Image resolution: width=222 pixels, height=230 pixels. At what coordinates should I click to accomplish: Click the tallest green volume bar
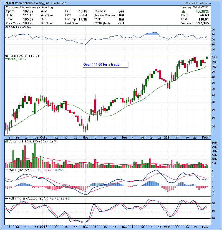click(35, 155)
